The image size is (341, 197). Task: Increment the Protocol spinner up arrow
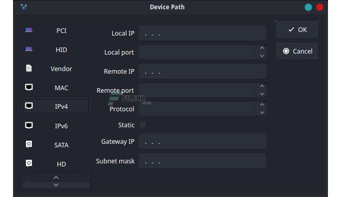(262, 105)
